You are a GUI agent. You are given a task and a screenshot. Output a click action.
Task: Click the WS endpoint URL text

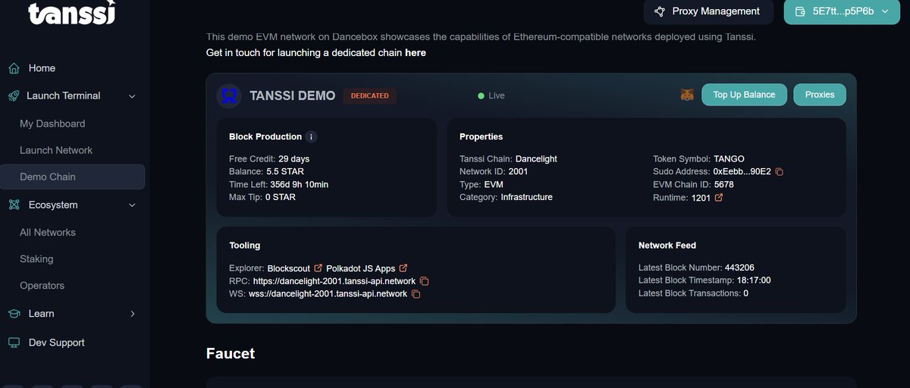coord(328,294)
